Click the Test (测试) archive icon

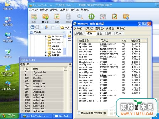(x=57, y=17)
